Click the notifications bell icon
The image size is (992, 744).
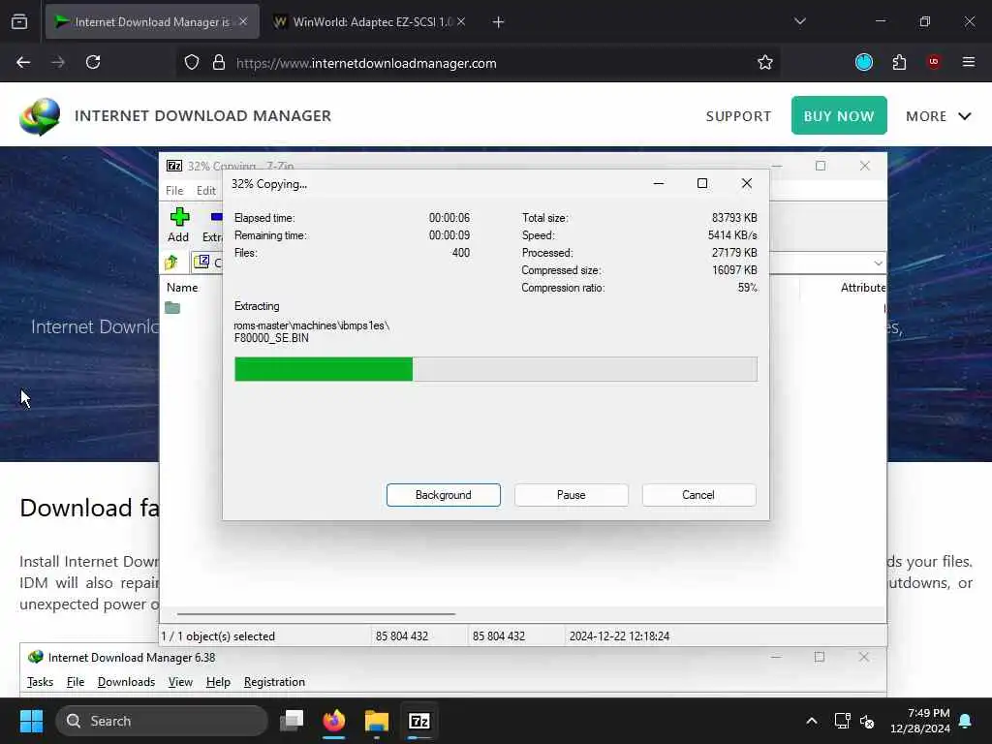point(966,721)
